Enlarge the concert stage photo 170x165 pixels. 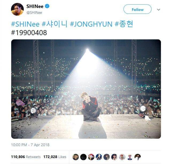86,89
